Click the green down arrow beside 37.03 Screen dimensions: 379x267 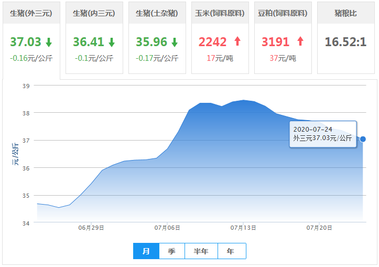click(x=49, y=42)
